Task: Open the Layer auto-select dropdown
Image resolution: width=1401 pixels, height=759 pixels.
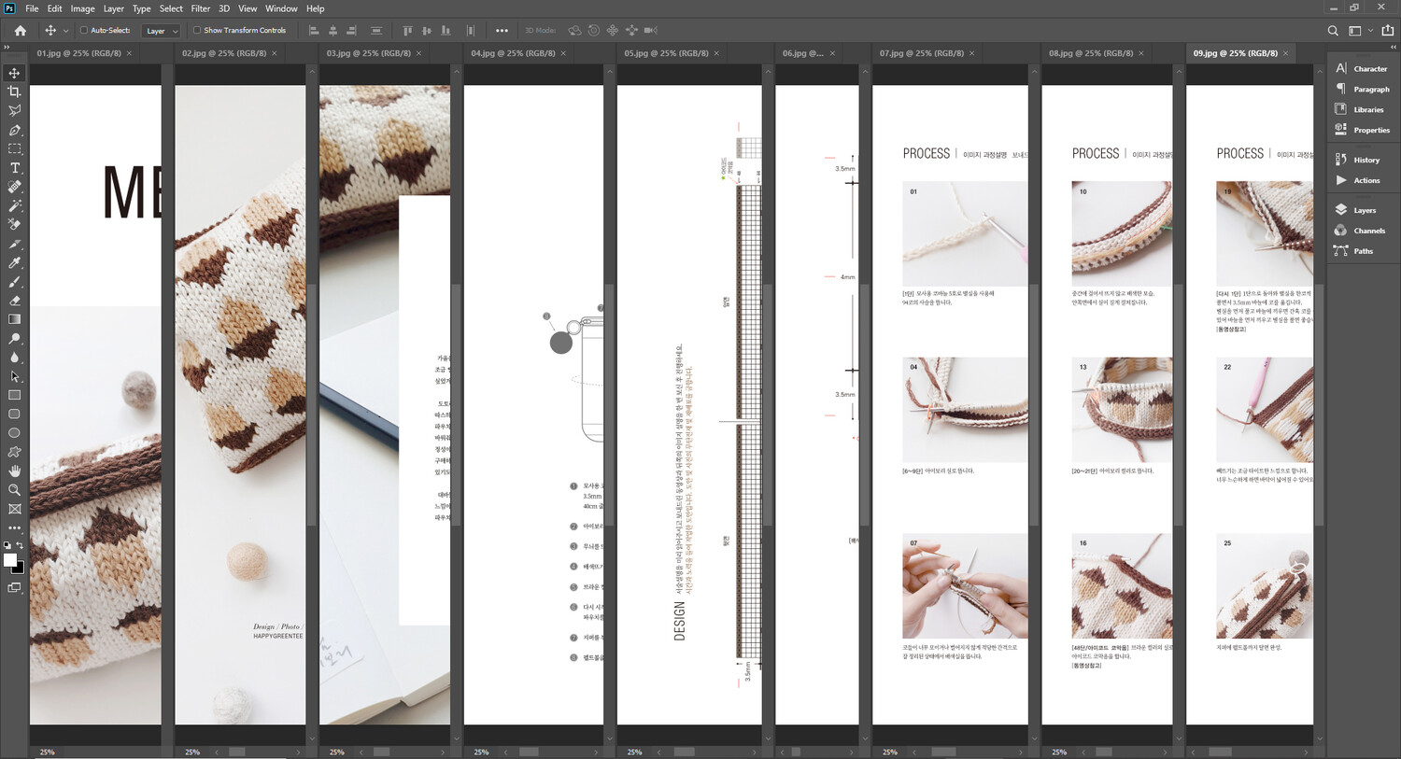Action: 161,31
